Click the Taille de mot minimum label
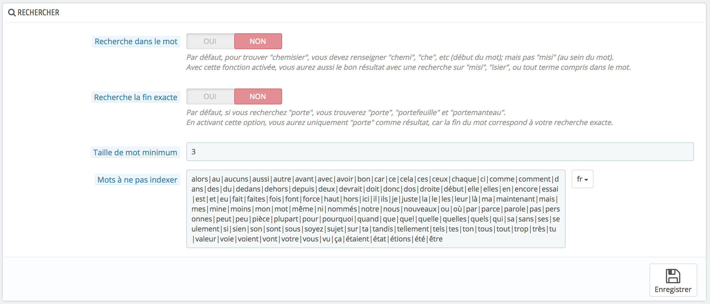 coord(135,152)
